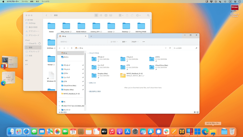Open Safari from the Dock
243x137 pixels.
26,132
